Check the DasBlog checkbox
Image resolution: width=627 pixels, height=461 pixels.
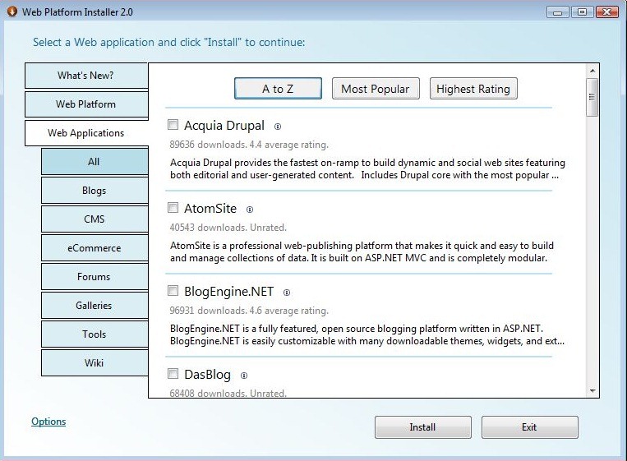click(x=173, y=374)
